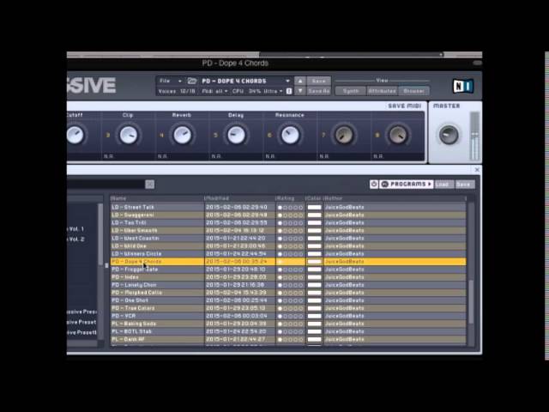Click color swatch for PD - Lonely Choir
The width and height of the screenshot is (549, 412).
tap(315, 285)
